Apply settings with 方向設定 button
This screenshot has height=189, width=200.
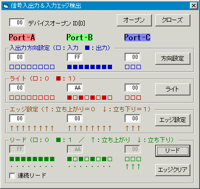click(173, 59)
